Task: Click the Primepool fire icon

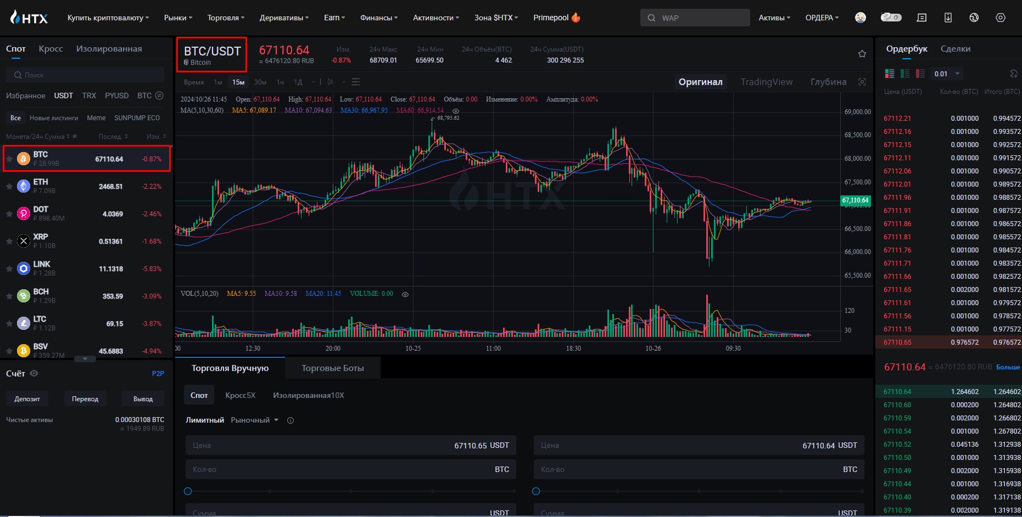Action: point(576,18)
